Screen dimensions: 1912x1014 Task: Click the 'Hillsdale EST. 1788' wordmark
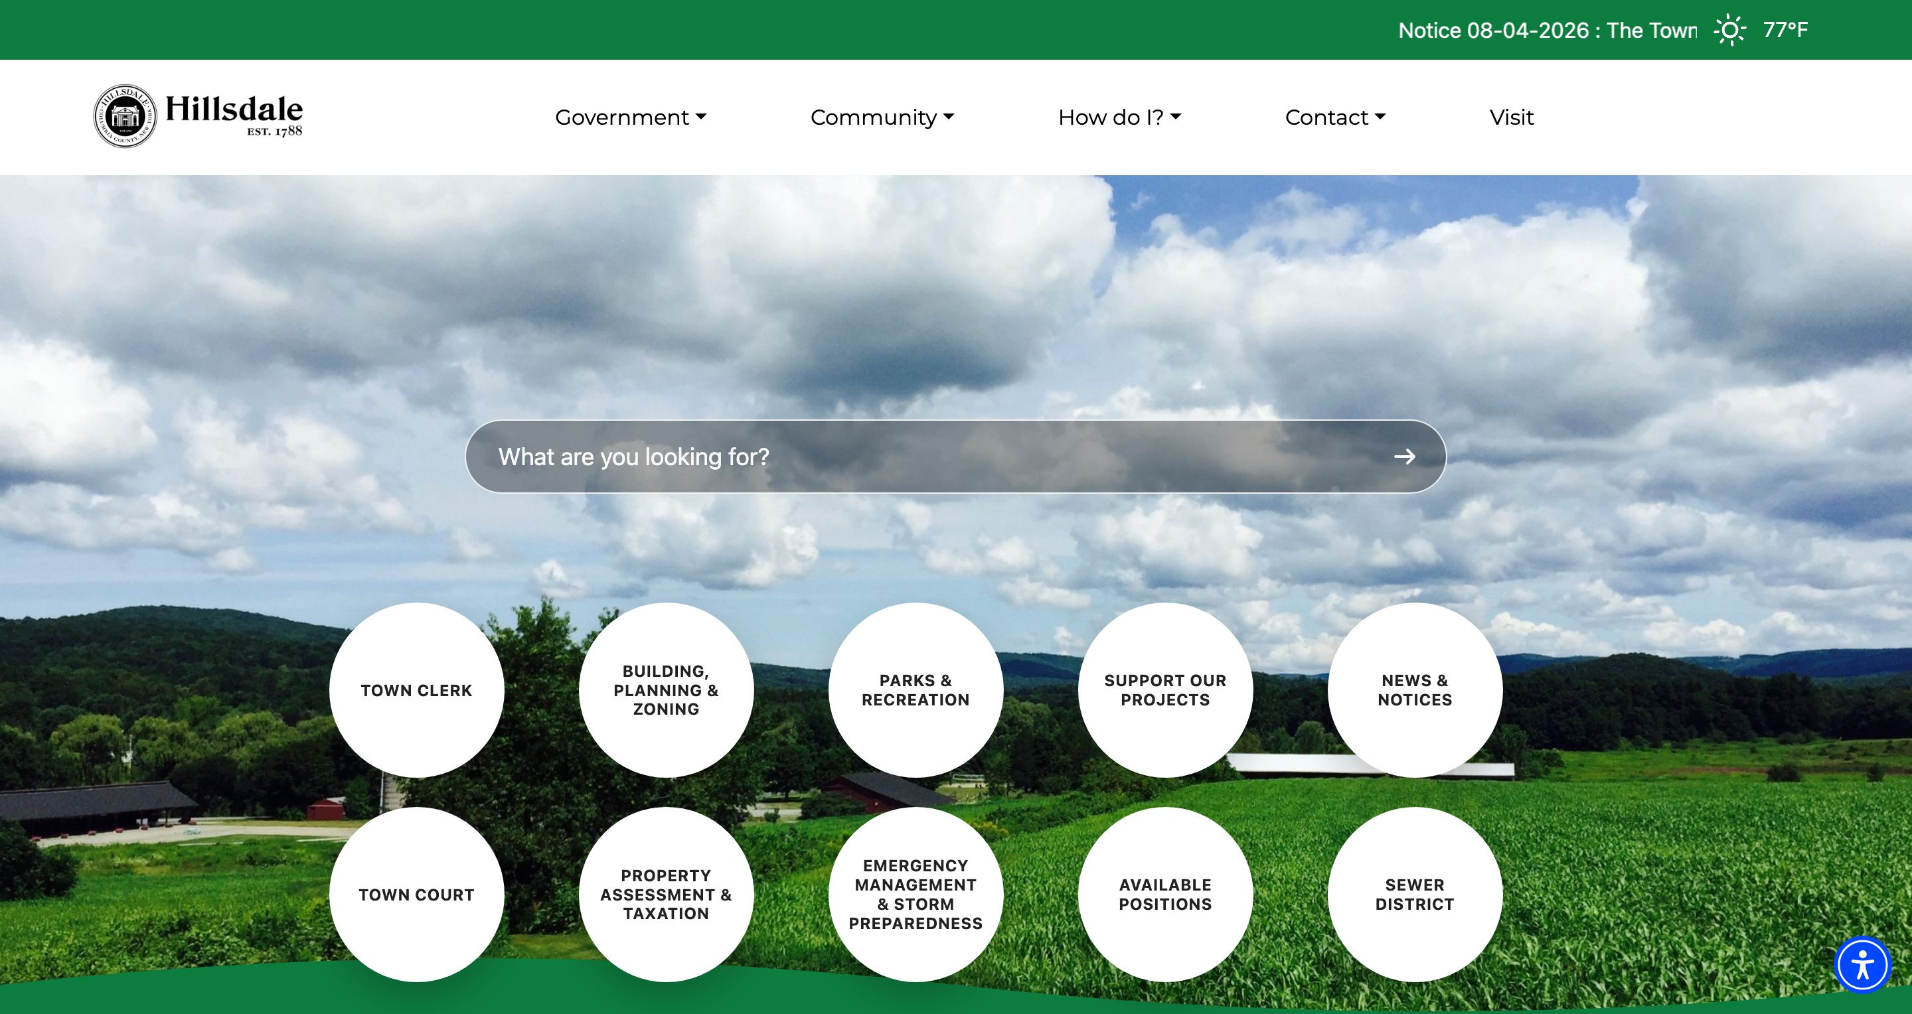tap(234, 115)
